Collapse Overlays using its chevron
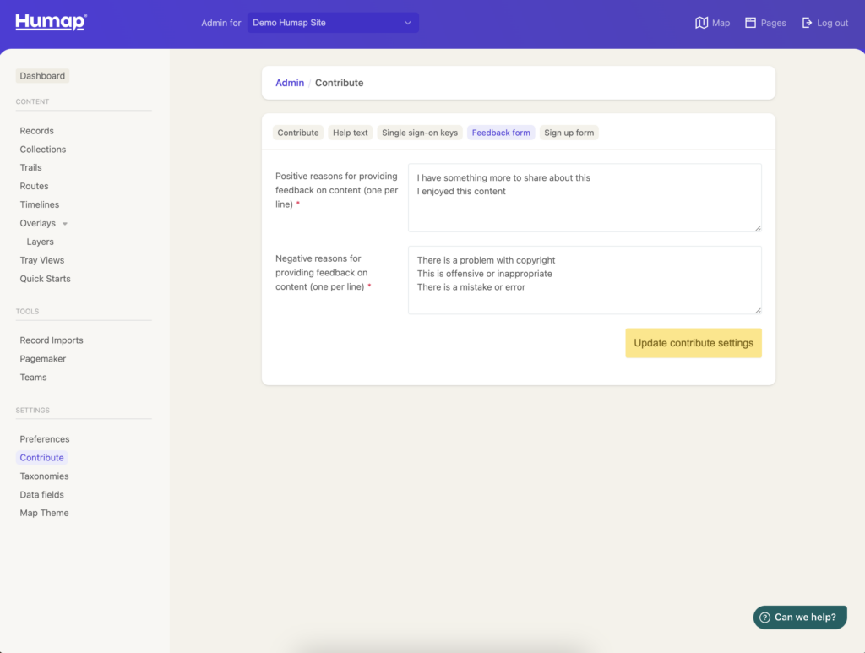This screenshot has height=653, width=865. coord(63,222)
